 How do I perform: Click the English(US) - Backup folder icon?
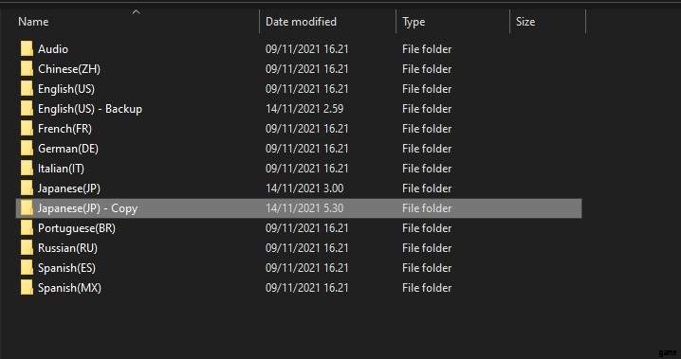click(x=27, y=109)
